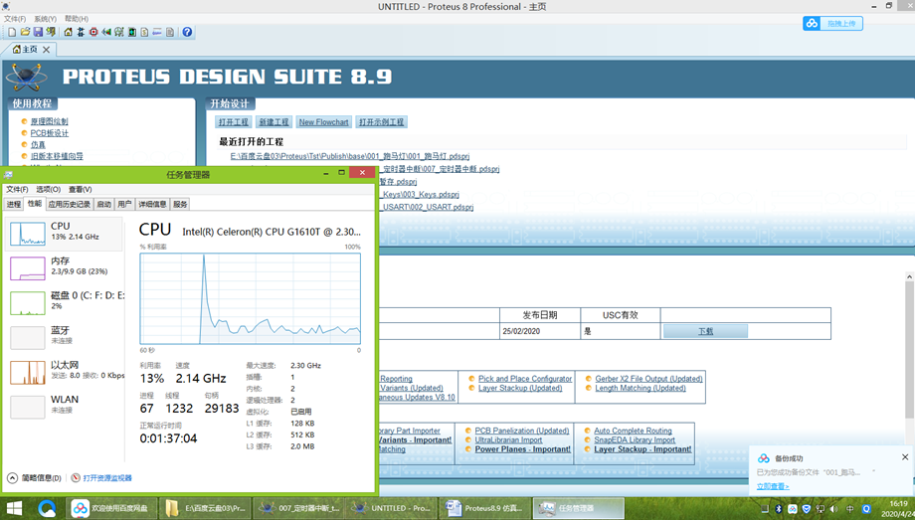
Task: Go to Home page via toolbar house icon
Action: [x=69, y=32]
